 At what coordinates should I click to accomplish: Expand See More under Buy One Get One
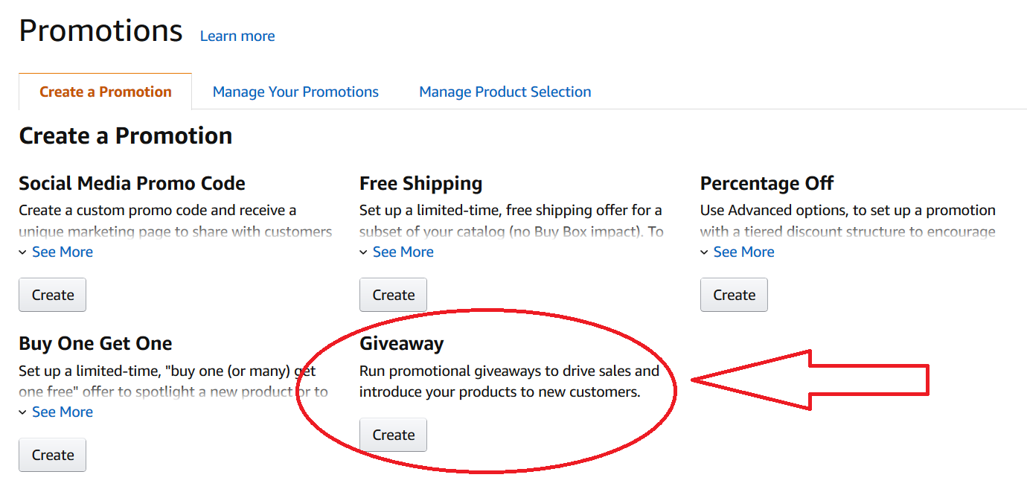[x=63, y=412]
